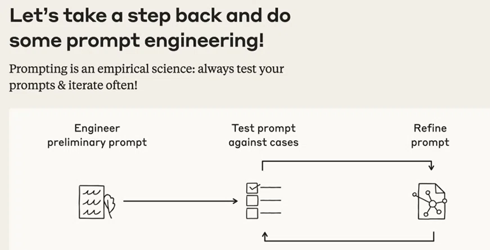This screenshot has height=250, width=490.
Task: Click the downward arrowhead above the Refine icon
Action: (x=432, y=168)
